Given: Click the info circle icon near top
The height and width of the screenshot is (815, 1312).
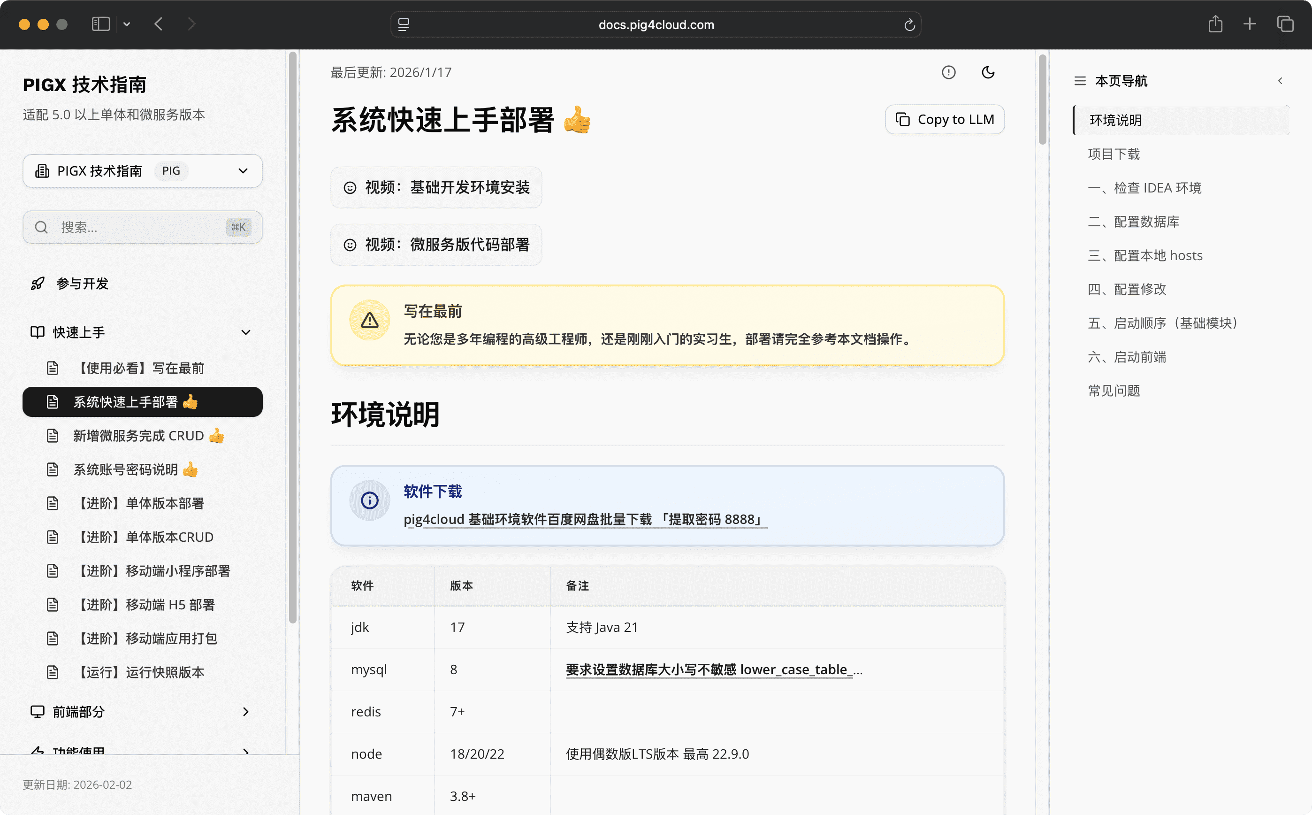Looking at the screenshot, I should click(x=948, y=72).
